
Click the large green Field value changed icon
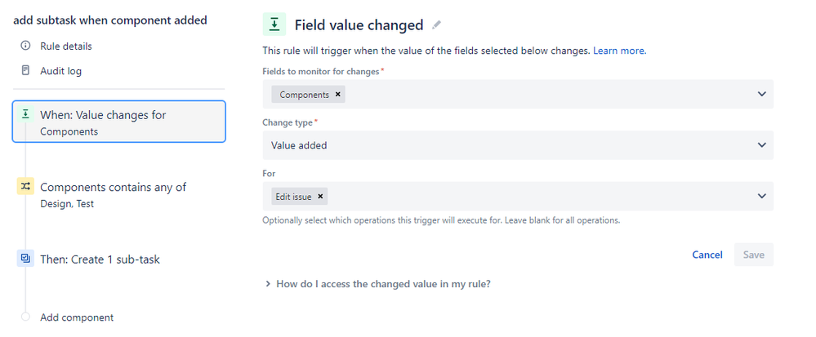pos(274,25)
